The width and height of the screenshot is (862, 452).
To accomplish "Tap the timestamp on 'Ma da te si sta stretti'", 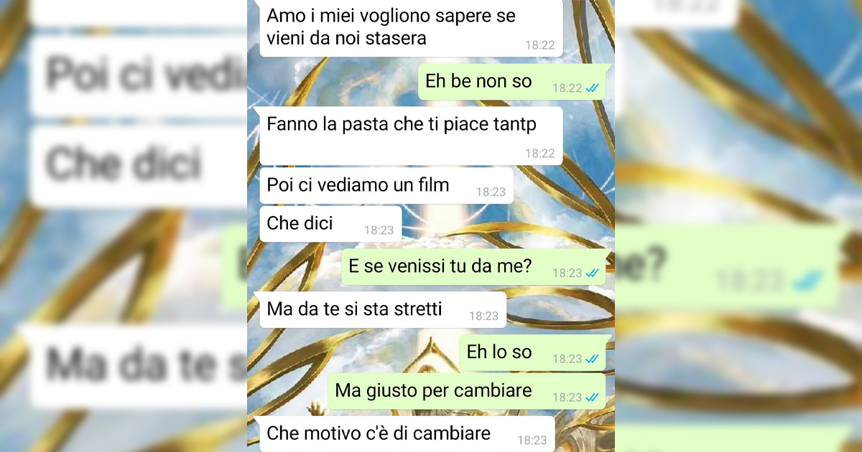I will pos(483,316).
